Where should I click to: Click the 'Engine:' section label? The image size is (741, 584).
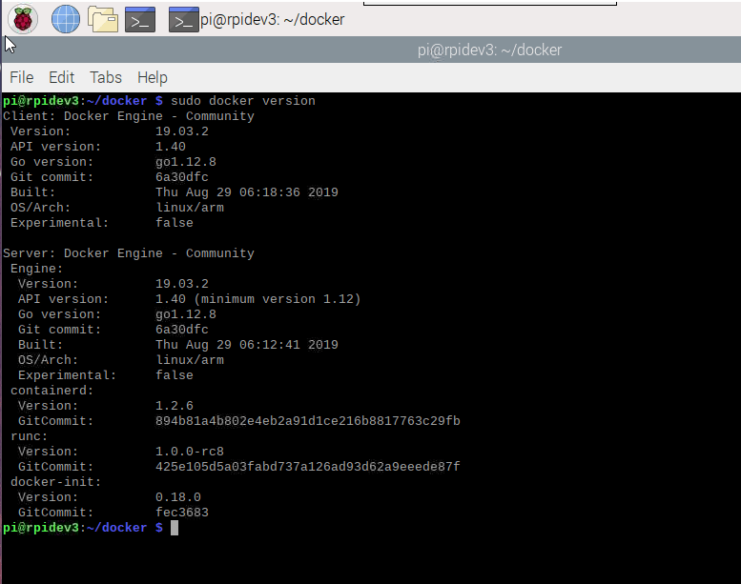coord(36,269)
